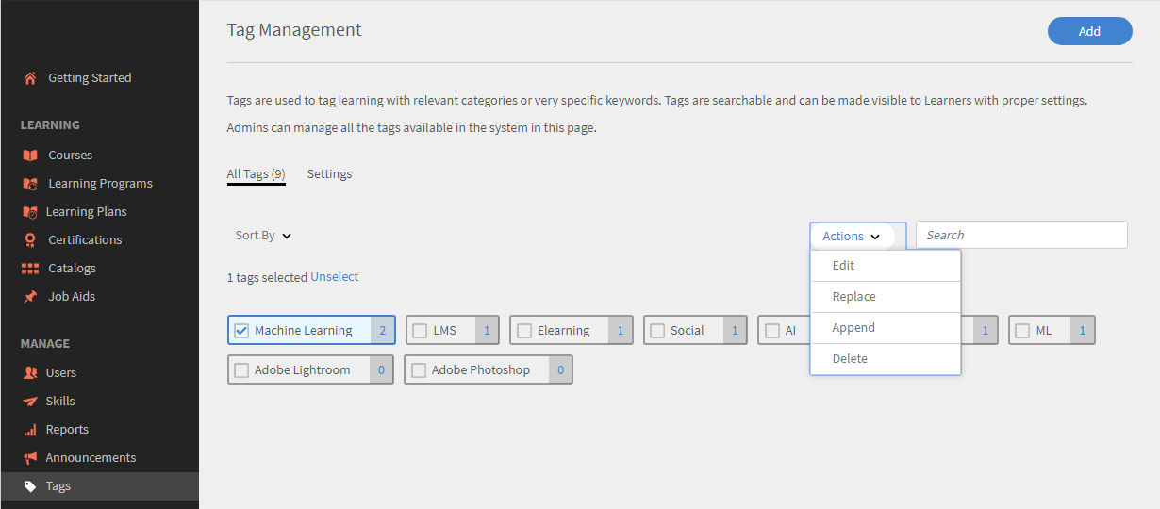Screen dimensions: 1160x509
Task: Select the Certifications ribbon icon
Action: coord(30,240)
